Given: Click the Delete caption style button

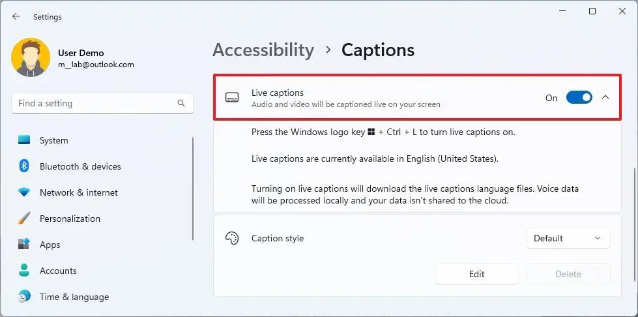Looking at the screenshot, I should click(x=568, y=274).
